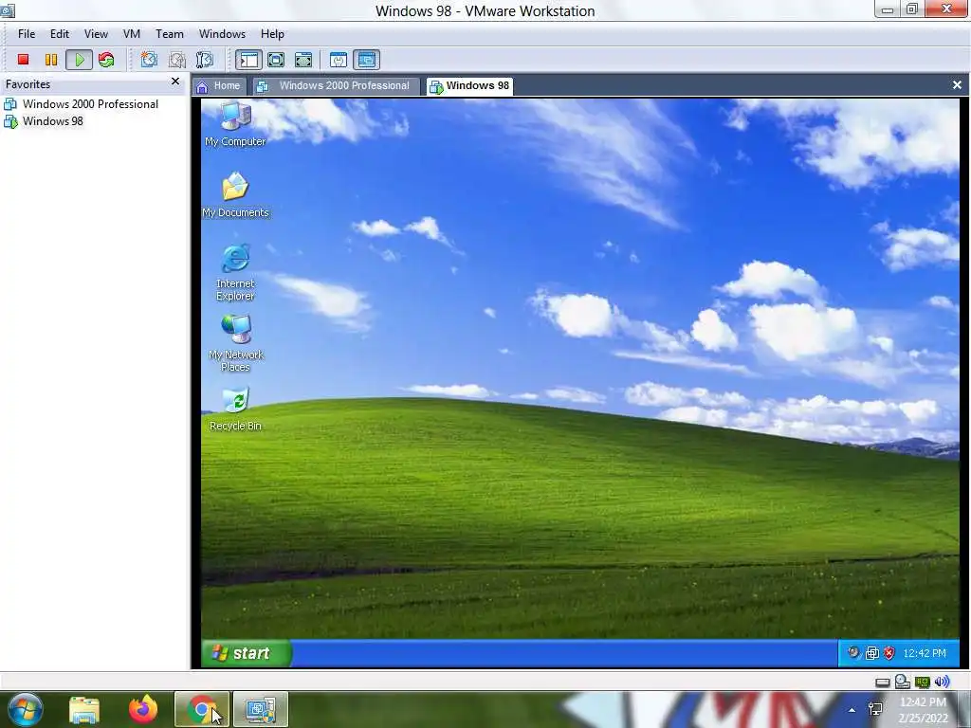Click the Revert to snapshot toolbar icon
The width and height of the screenshot is (971, 728).
click(x=177, y=60)
